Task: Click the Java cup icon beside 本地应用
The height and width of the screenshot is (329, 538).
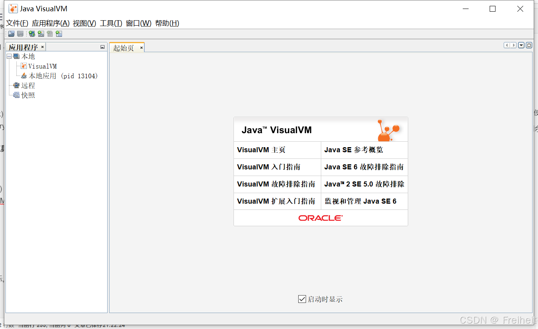Action: coord(24,76)
